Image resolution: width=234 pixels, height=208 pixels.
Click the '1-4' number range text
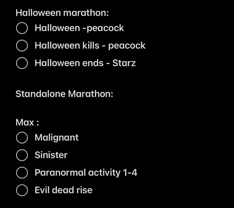[130, 172]
